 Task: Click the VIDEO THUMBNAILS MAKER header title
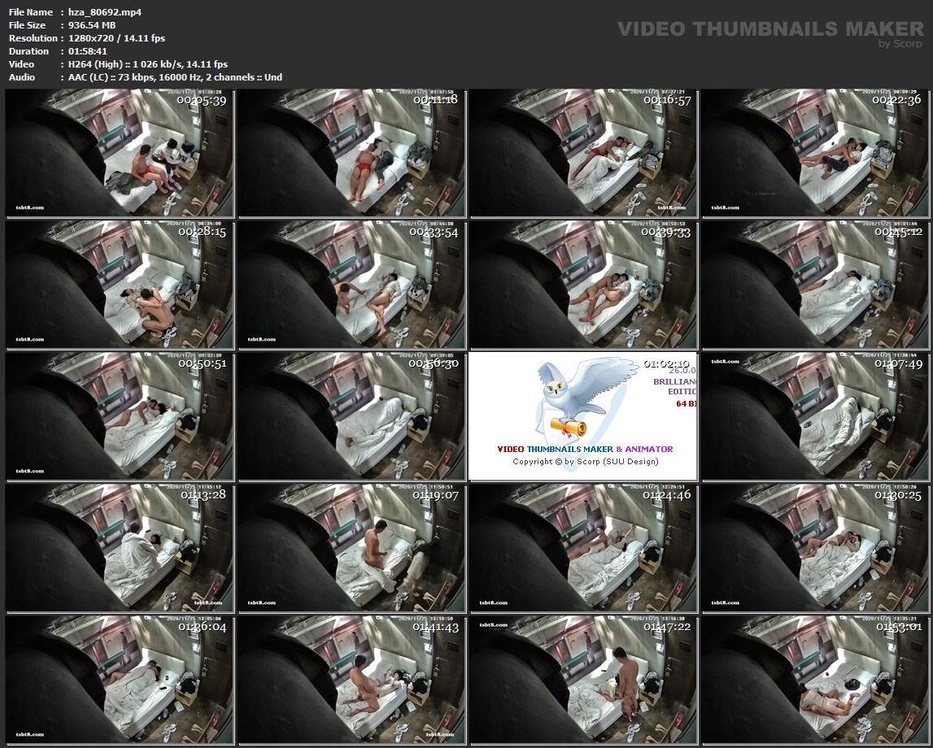pyautogui.click(x=770, y=29)
